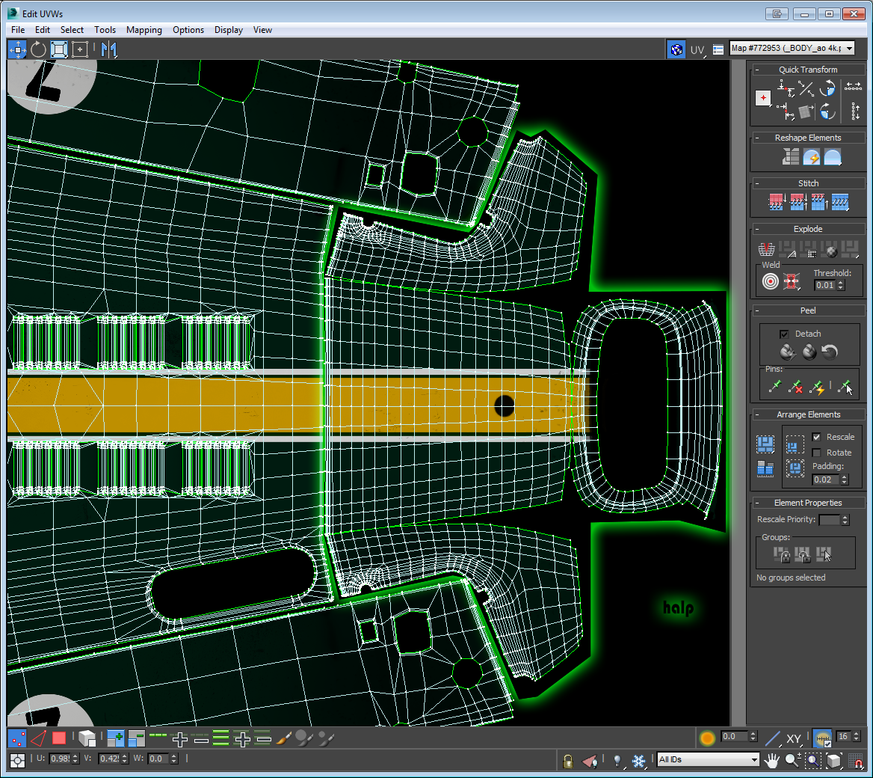Select the Rotate tool in top toolbar
This screenshot has width=873, height=778.
(x=38, y=50)
